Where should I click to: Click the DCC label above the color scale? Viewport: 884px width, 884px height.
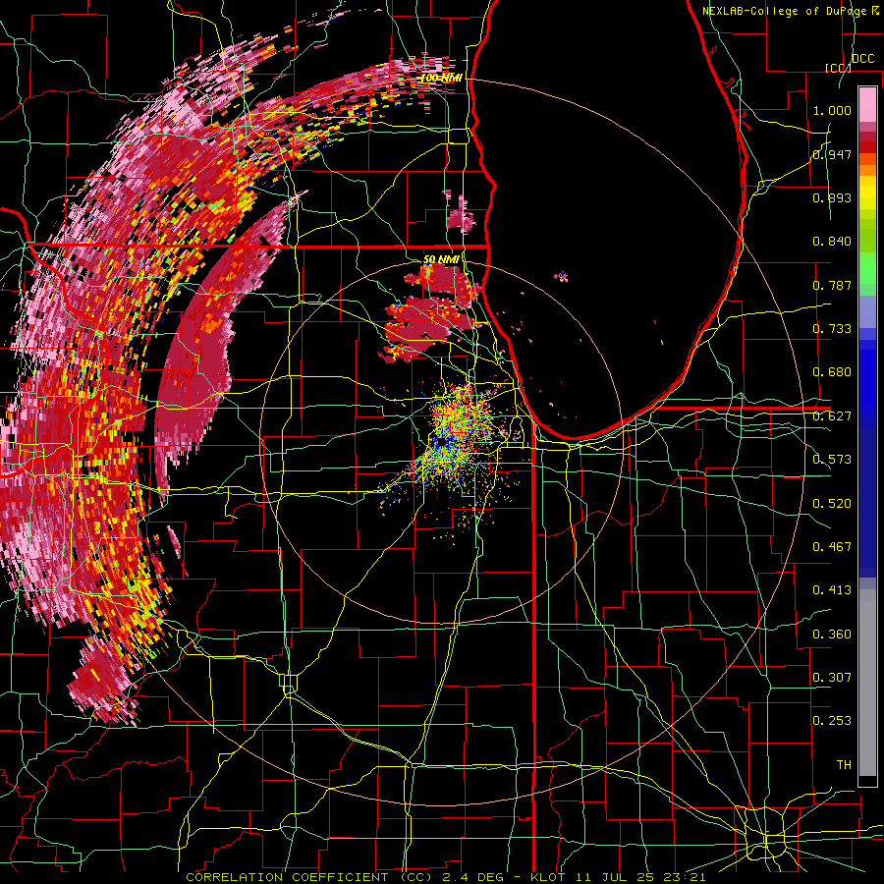(863, 59)
